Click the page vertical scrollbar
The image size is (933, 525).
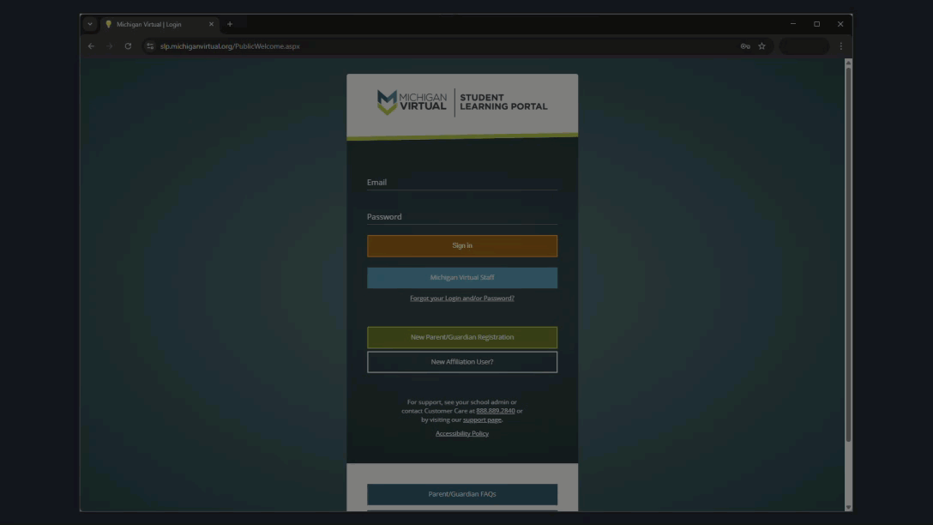[848, 255]
